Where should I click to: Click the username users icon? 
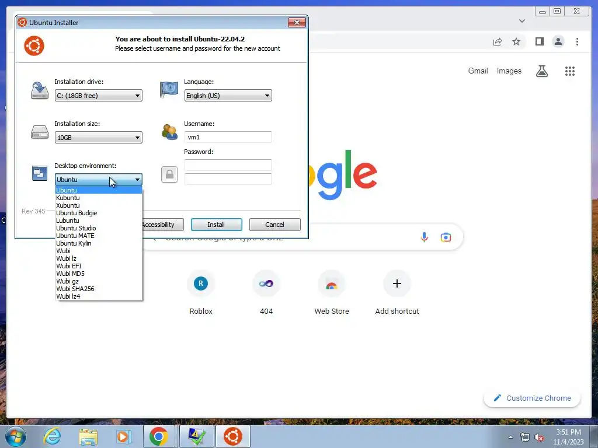coord(169,132)
